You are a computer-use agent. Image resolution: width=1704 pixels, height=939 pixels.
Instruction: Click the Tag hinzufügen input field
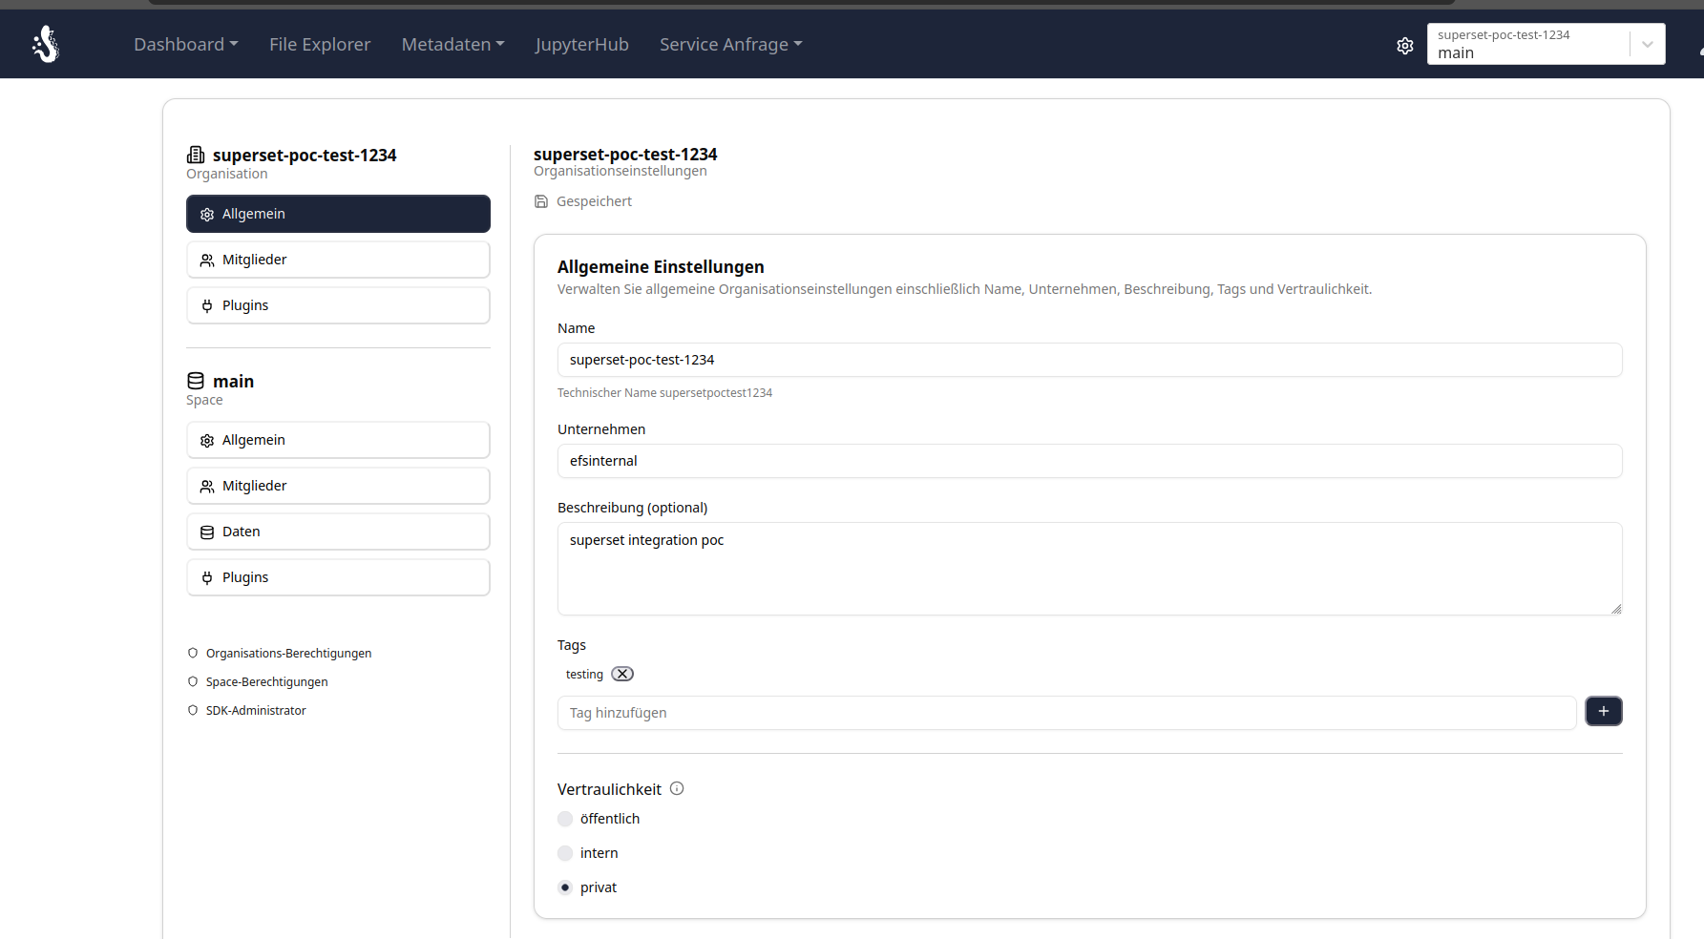pyautogui.click(x=1065, y=713)
